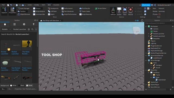The height and width of the screenshot is (98, 174).
Task: Open Find Results
Action: click(85, 8)
